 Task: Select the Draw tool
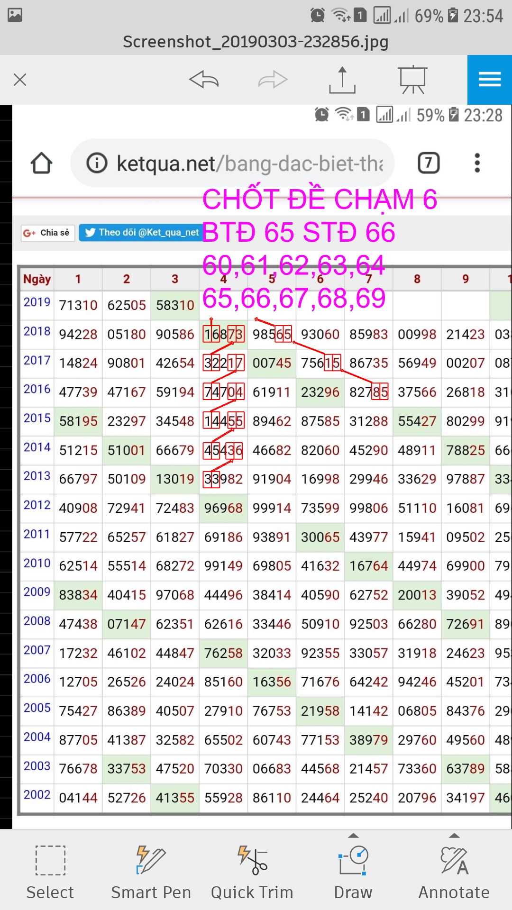pyautogui.click(x=353, y=872)
